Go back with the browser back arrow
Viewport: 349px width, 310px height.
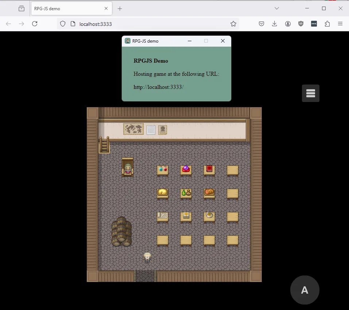click(8, 24)
